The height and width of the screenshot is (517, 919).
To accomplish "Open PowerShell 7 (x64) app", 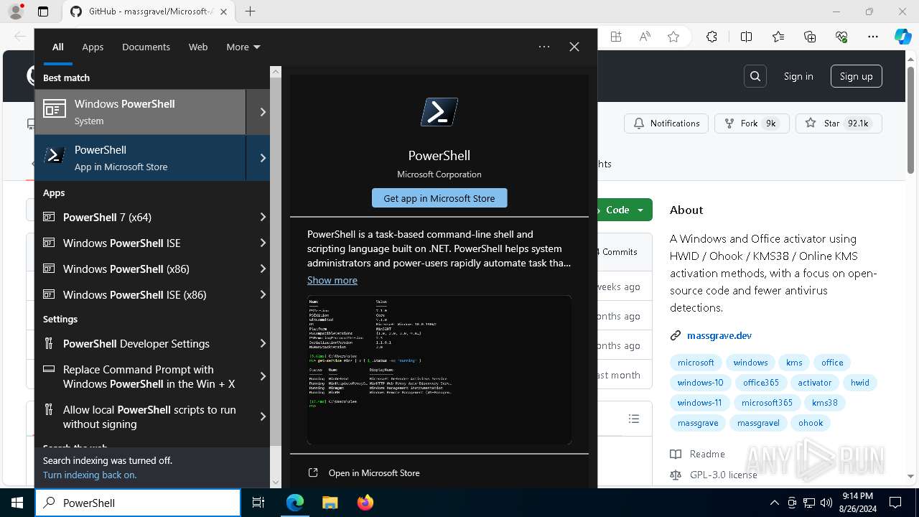I will click(x=145, y=217).
